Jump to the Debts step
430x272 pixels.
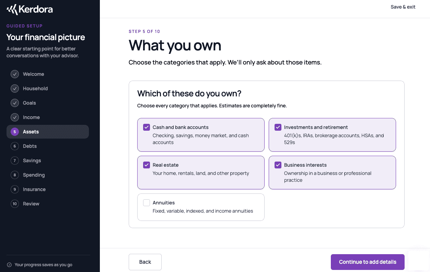(48, 146)
